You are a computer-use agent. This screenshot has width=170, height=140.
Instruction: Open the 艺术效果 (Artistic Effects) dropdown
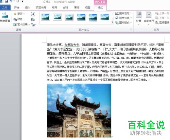(x=21, y=24)
